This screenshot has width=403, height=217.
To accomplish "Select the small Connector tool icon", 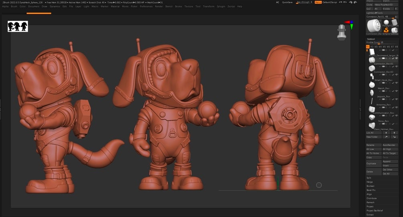I will pos(395,30).
